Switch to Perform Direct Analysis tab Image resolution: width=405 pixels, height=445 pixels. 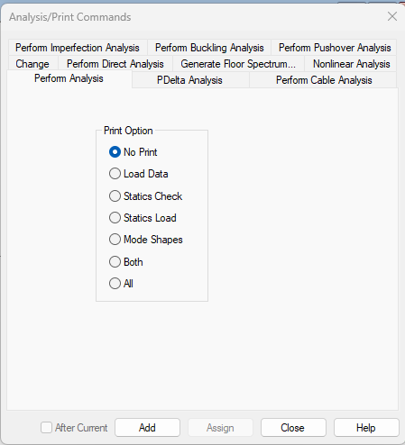click(115, 64)
